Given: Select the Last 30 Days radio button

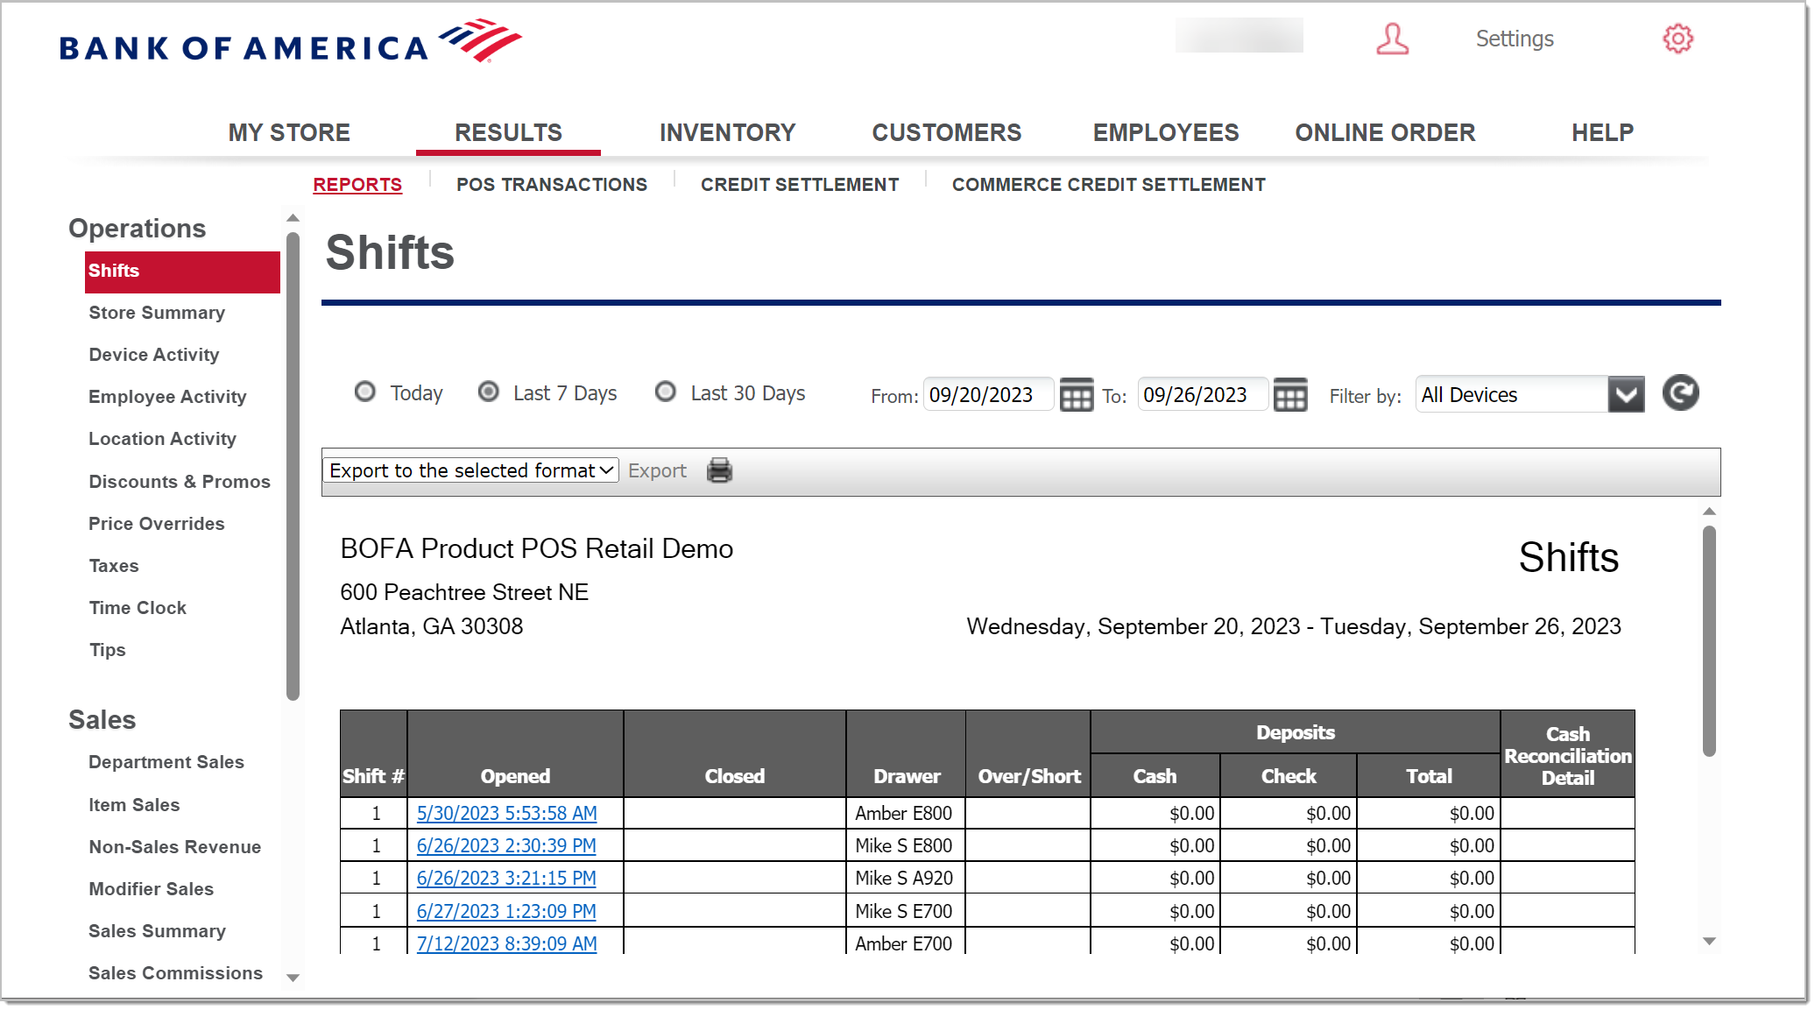Looking at the screenshot, I should click(x=667, y=393).
